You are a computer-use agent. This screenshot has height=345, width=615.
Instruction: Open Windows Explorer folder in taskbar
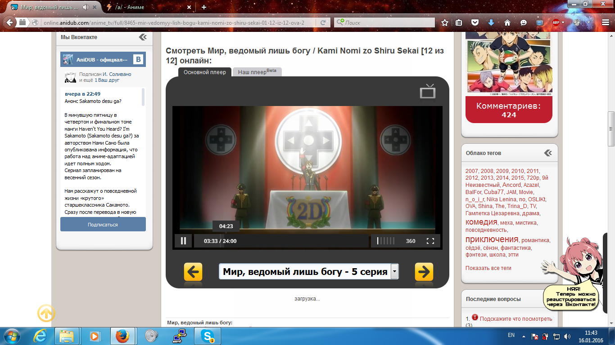[x=67, y=336]
